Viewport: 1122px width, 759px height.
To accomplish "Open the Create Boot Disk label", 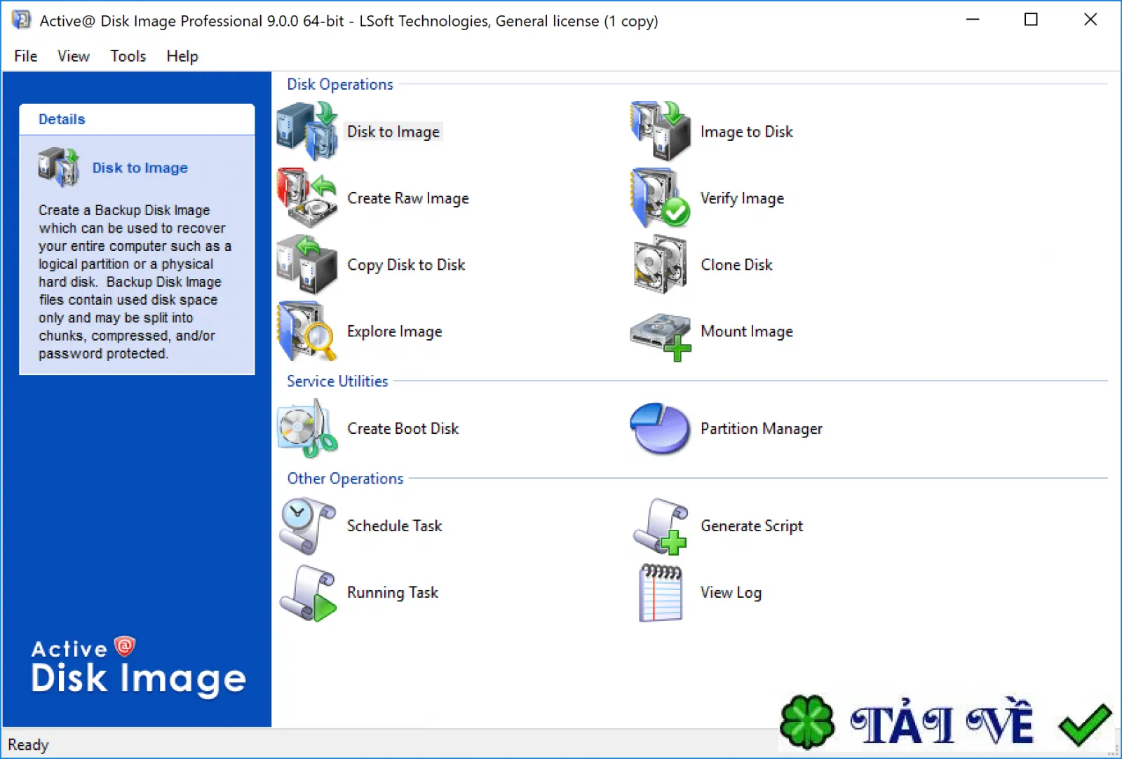I will (x=403, y=429).
